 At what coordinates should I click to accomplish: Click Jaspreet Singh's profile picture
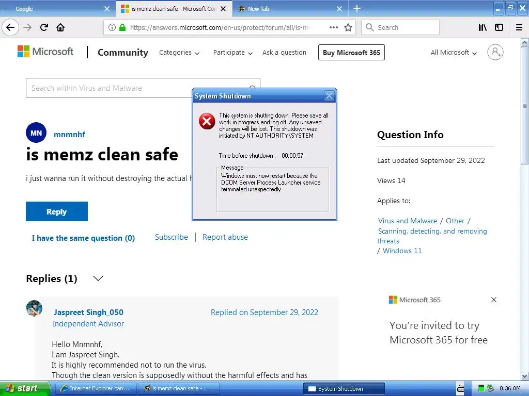(x=34, y=308)
